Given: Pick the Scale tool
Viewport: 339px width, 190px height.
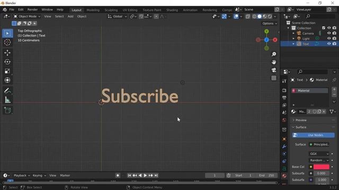Looking at the screenshot, I should tap(7, 71).
